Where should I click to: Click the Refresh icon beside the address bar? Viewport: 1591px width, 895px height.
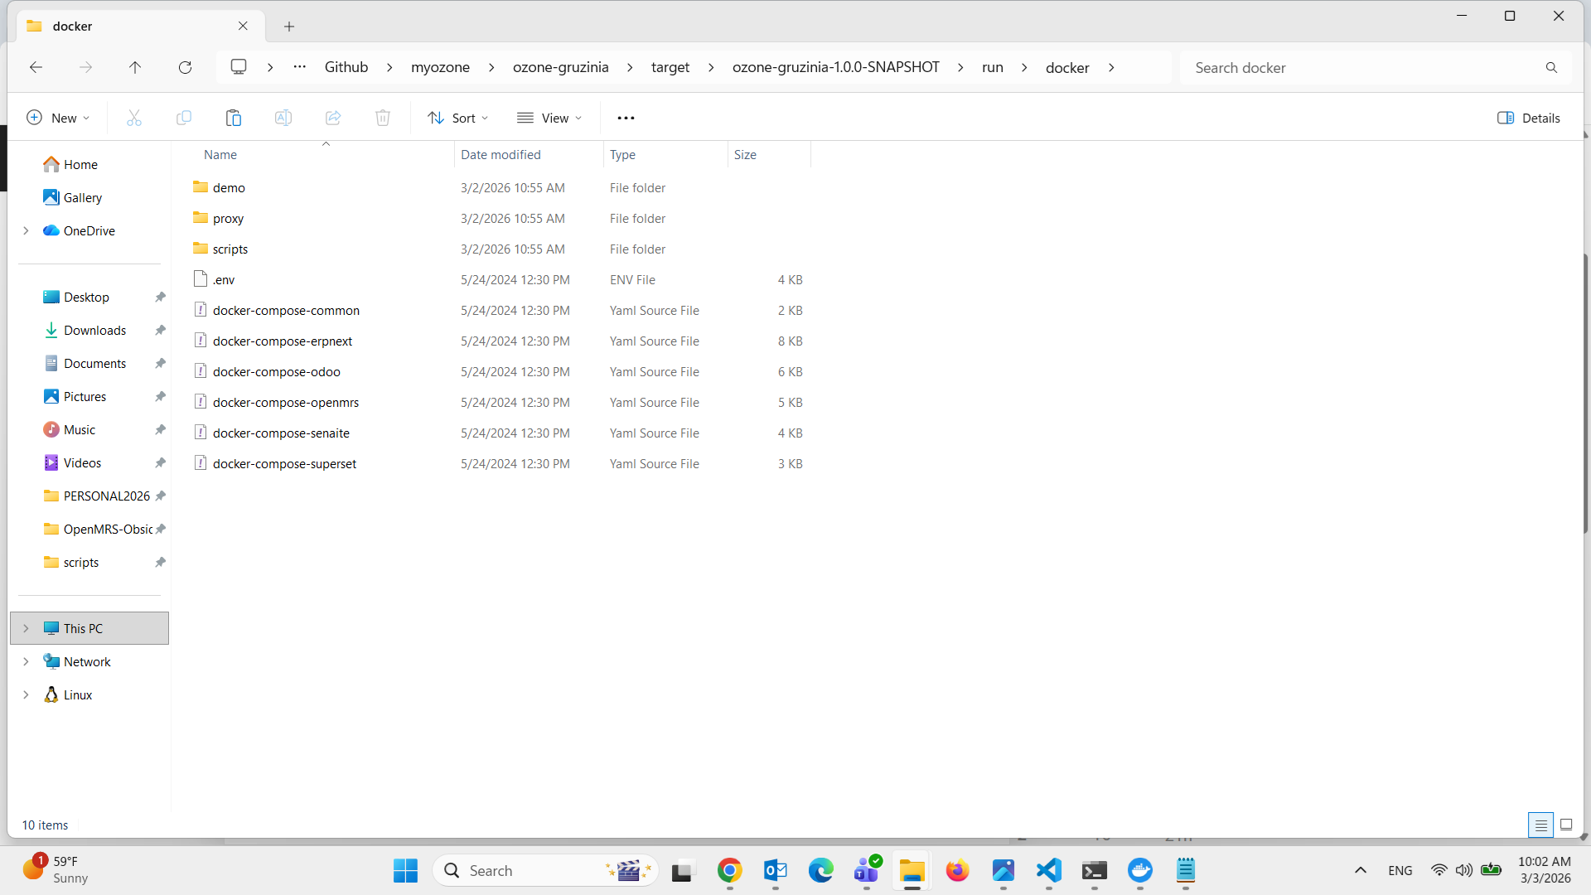click(185, 67)
